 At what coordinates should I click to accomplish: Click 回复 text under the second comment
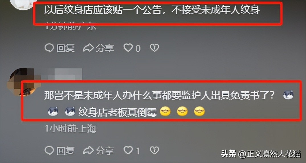point(66,151)
